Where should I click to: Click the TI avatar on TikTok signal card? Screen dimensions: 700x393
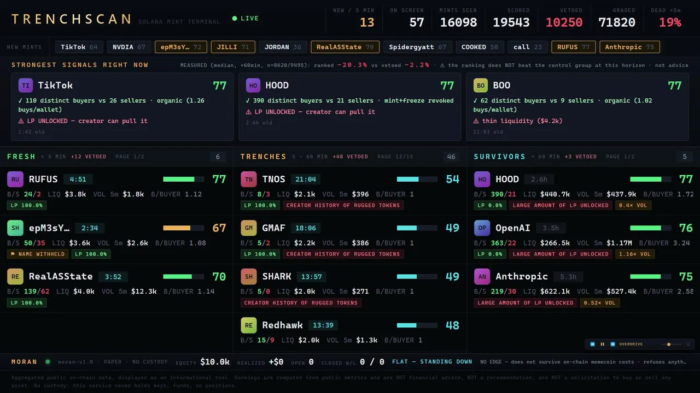point(26,85)
